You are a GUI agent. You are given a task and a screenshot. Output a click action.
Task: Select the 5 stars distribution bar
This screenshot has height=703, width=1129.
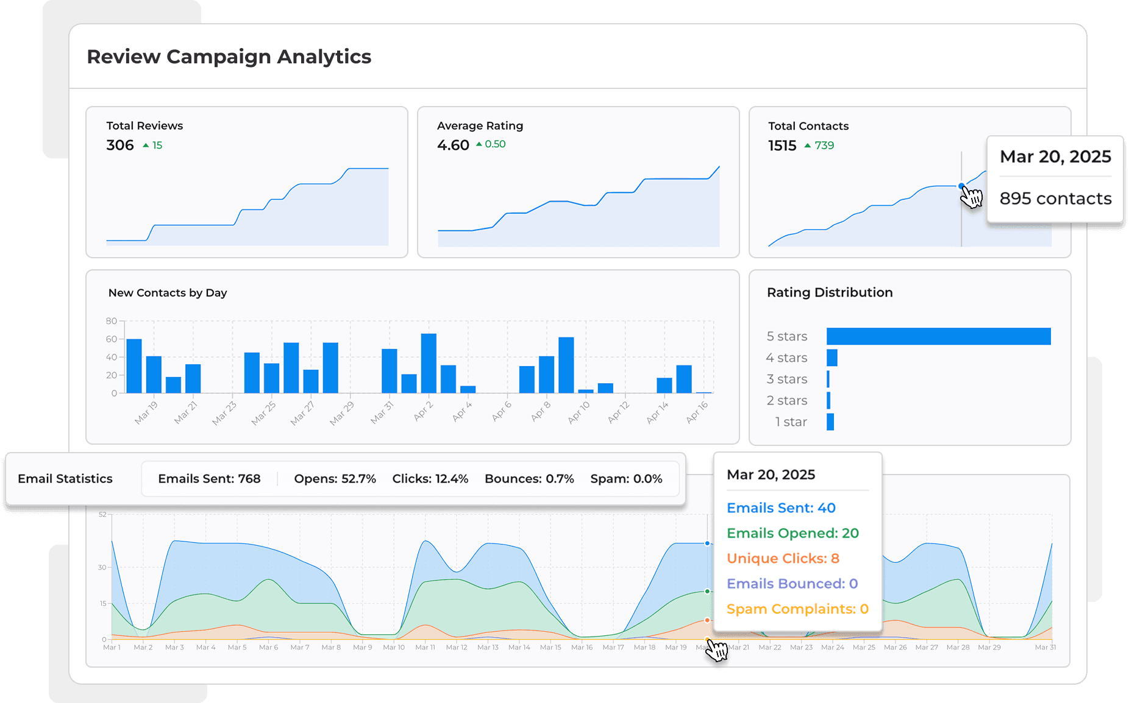click(939, 336)
